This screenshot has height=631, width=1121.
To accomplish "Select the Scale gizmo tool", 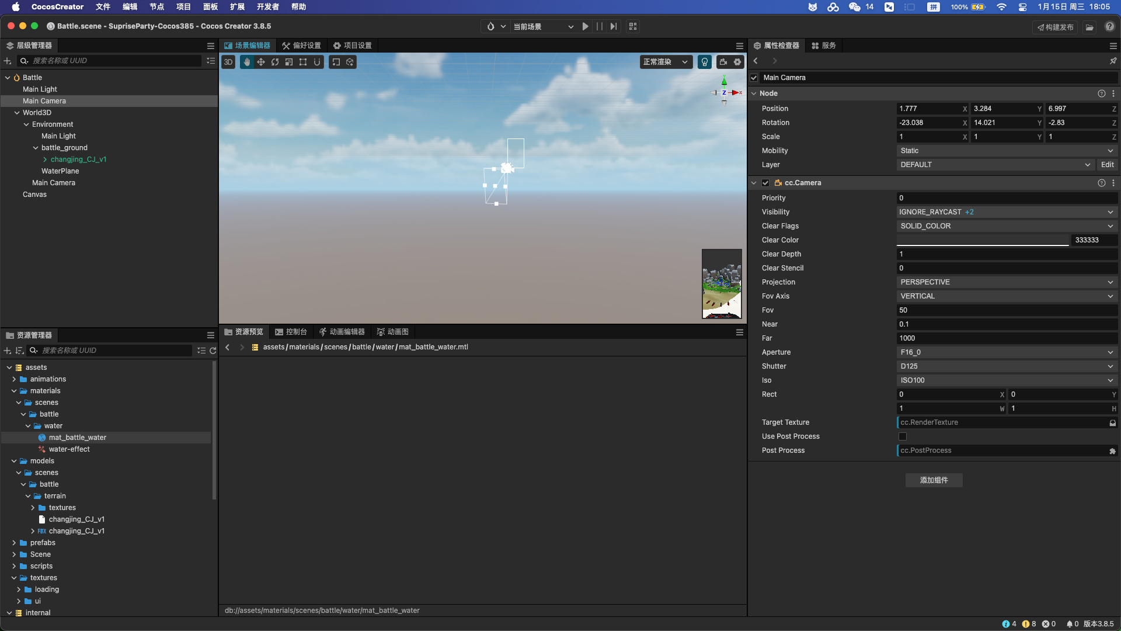I will click(289, 62).
